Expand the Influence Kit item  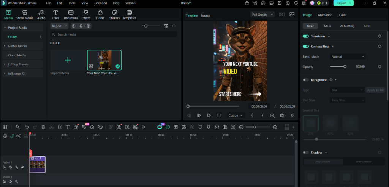point(5,73)
